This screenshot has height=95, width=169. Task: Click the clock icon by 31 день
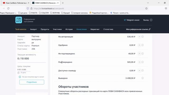coord(18,73)
